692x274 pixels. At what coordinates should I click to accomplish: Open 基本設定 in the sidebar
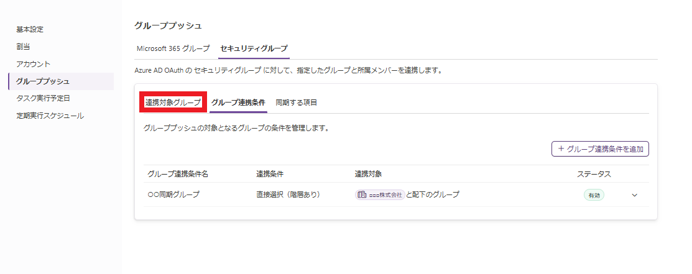(30, 29)
